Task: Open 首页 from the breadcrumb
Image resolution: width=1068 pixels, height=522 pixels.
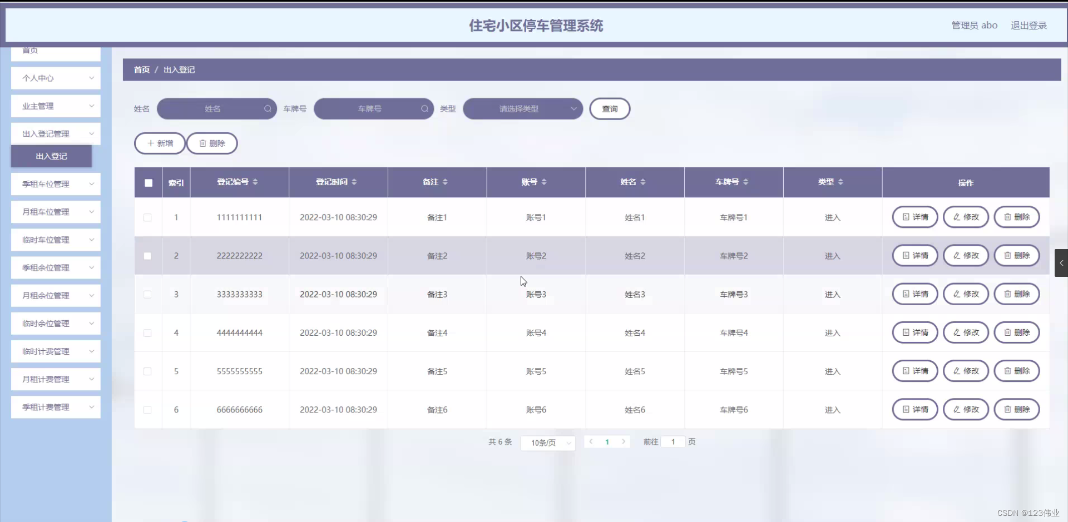Action: pyautogui.click(x=141, y=69)
